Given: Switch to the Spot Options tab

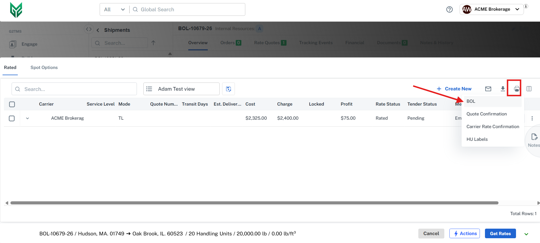Looking at the screenshot, I should click(44, 68).
